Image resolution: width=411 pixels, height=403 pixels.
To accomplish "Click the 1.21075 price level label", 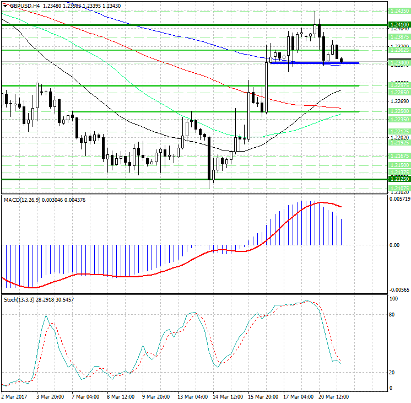I will point(398,189).
